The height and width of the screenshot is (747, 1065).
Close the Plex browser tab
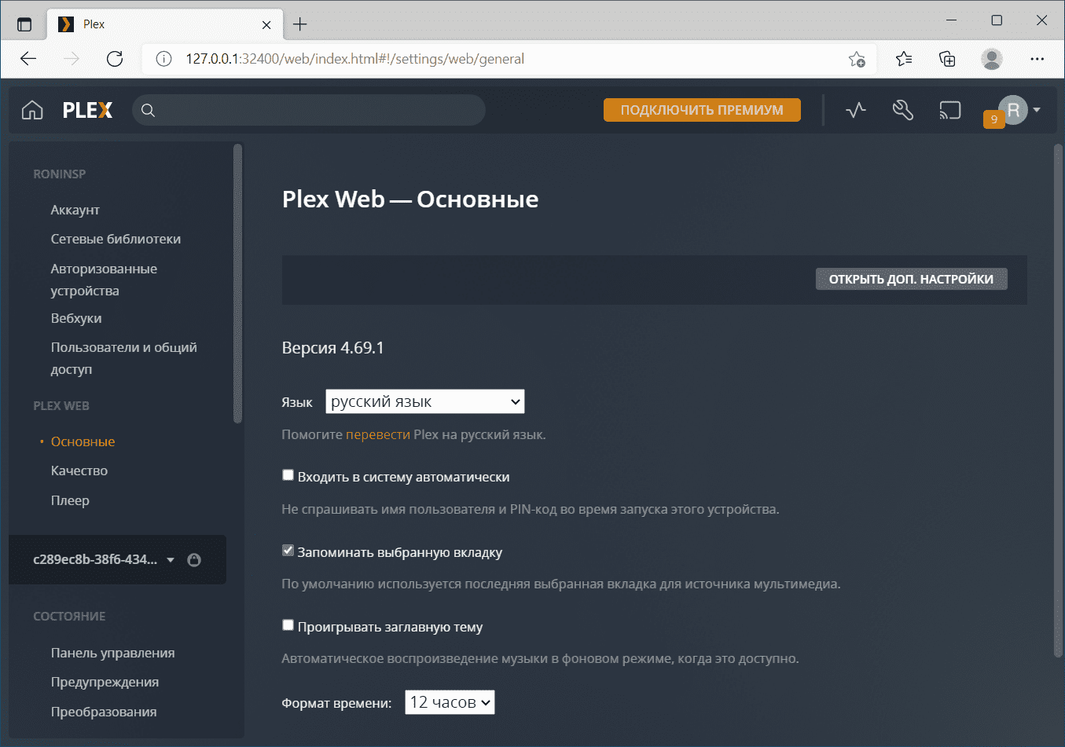266,24
